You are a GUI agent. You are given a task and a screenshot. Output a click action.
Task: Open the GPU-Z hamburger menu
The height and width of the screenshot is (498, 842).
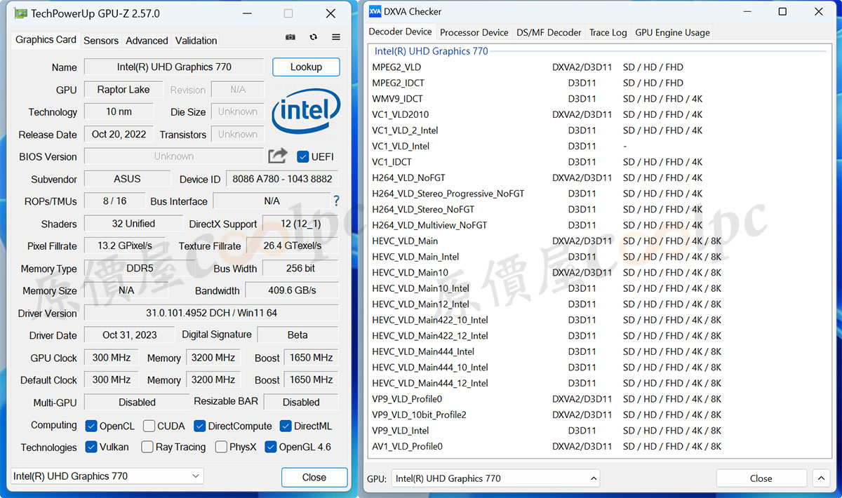336,37
